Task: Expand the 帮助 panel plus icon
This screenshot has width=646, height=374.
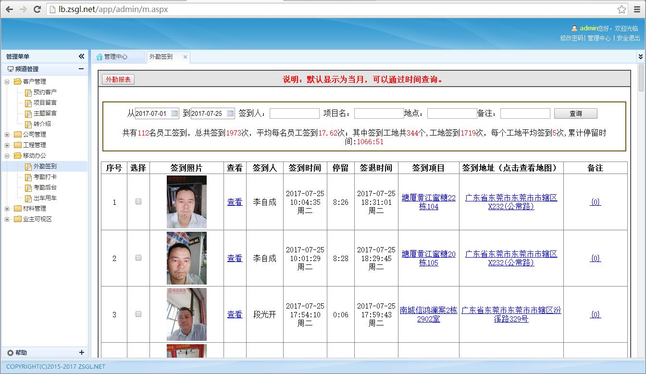Action: tap(81, 352)
